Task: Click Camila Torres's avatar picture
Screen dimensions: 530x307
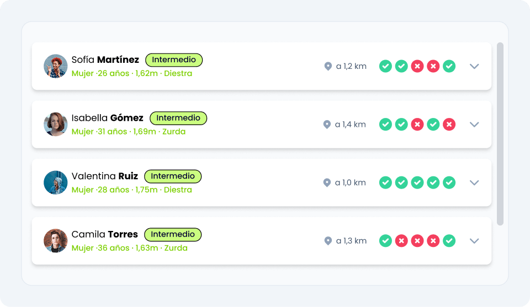Action: [55, 241]
